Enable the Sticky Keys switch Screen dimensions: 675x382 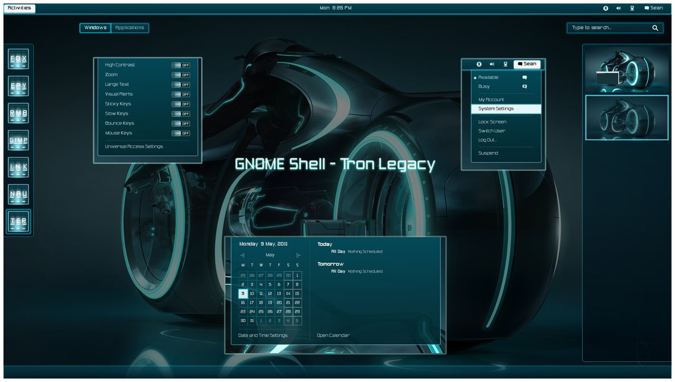click(x=181, y=104)
